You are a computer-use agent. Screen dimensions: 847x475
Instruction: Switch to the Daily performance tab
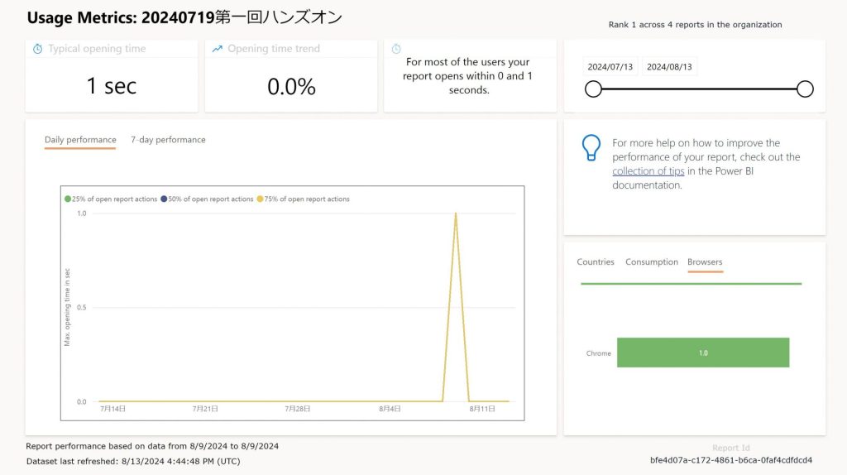(x=80, y=140)
